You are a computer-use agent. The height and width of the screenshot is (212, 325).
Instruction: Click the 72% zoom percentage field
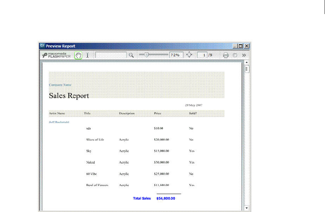[x=176, y=55]
